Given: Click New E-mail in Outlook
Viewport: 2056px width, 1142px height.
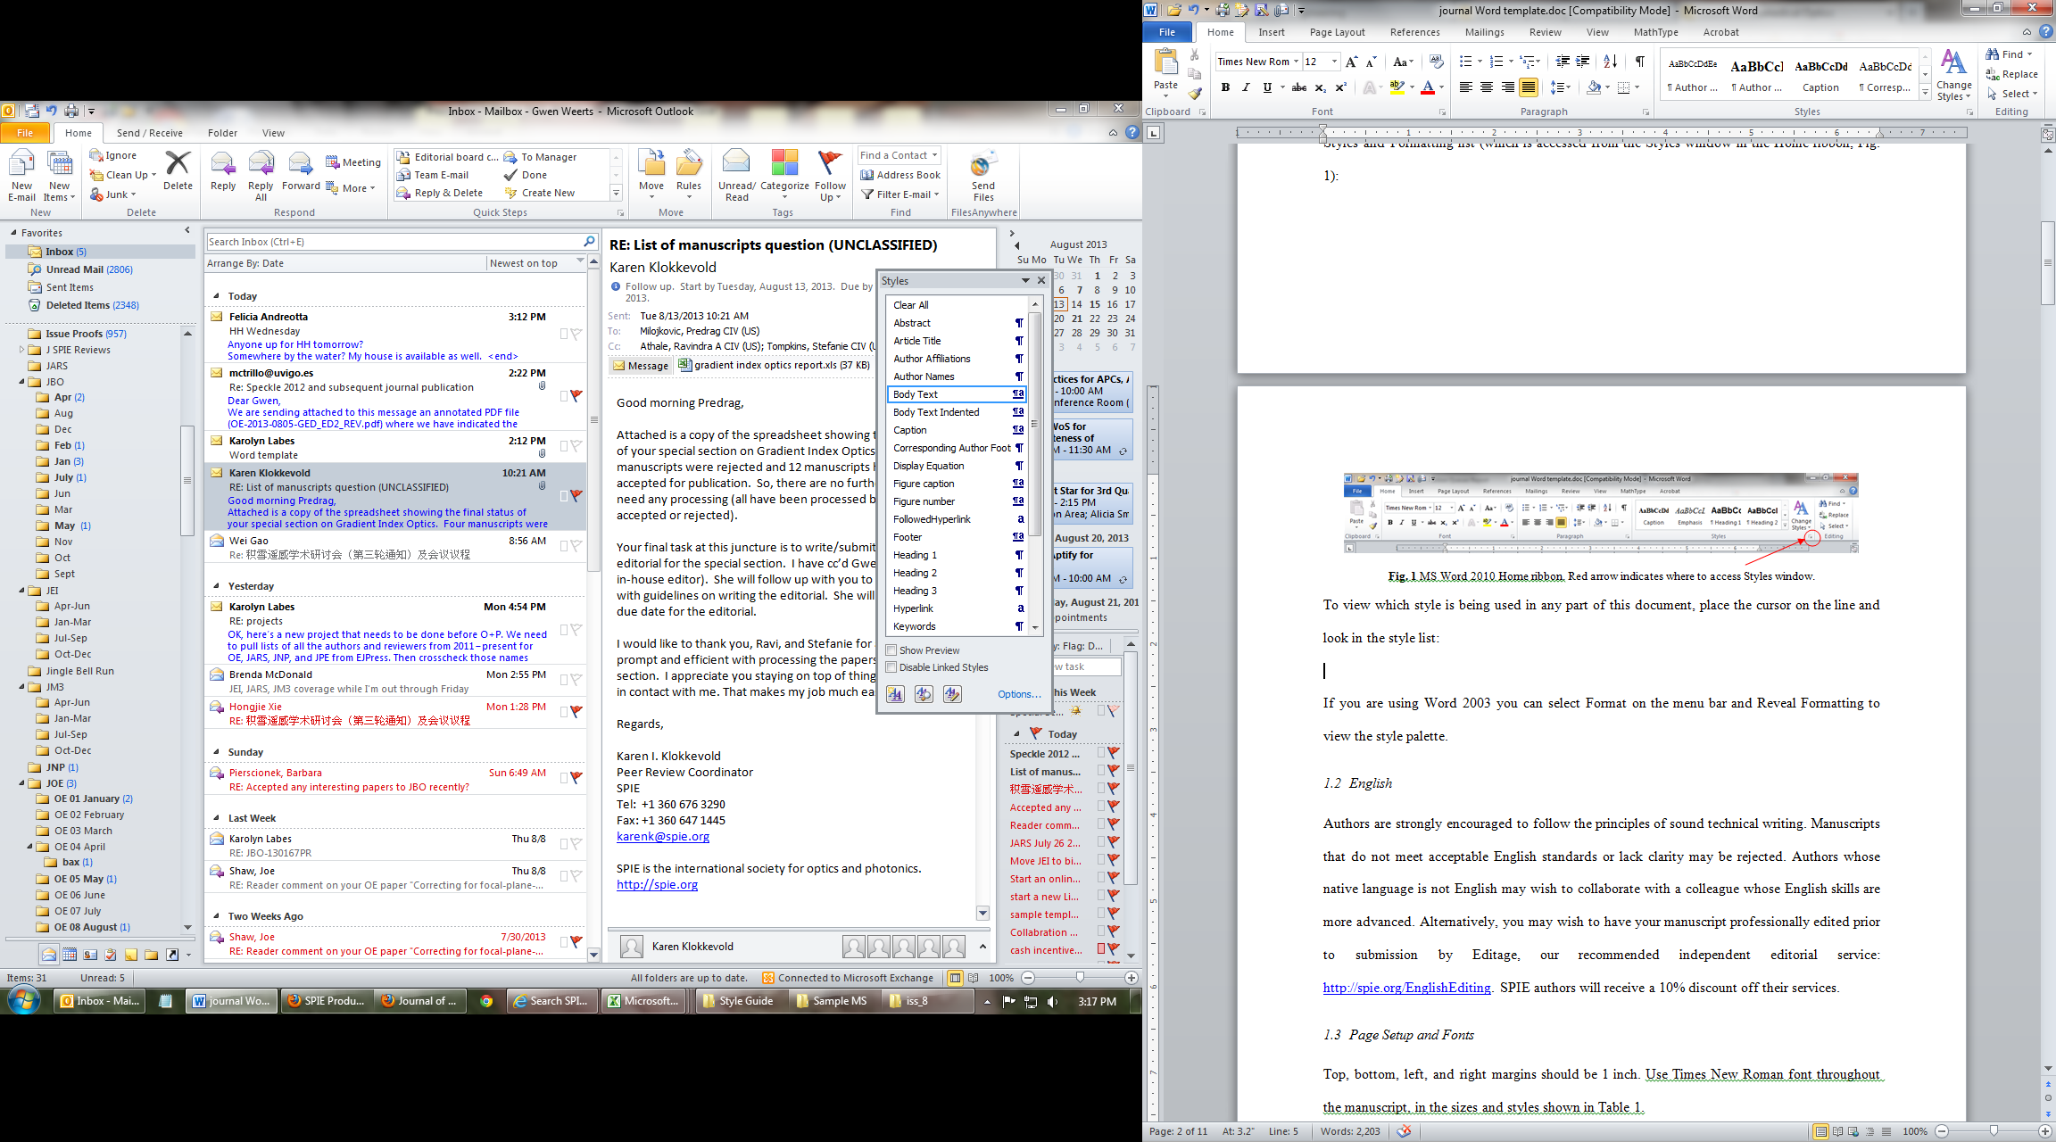Looking at the screenshot, I should point(21,176).
